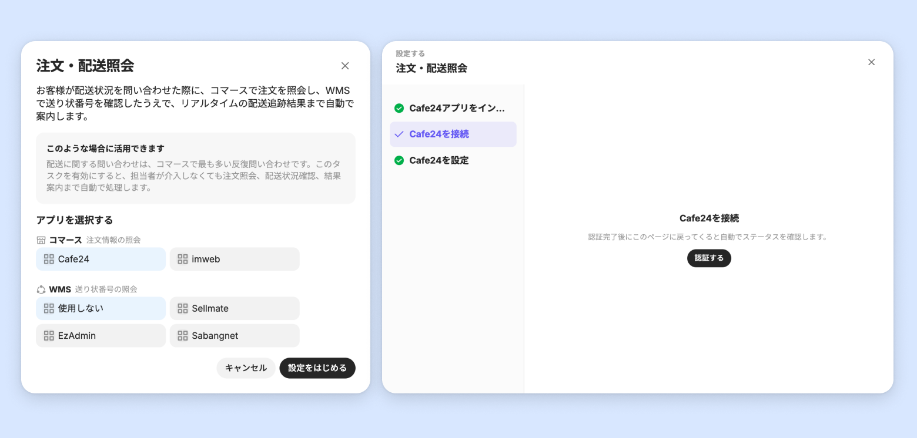Click the 注文・配送照会 title in setup panel

pyautogui.click(x=431, y=68)
